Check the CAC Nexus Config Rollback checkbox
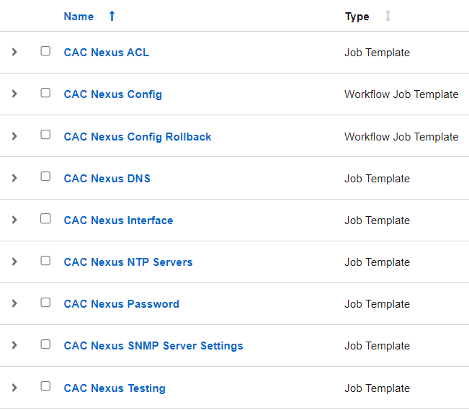 coord(45,135)
